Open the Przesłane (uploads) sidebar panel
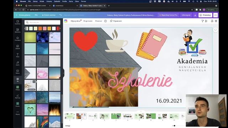Screen dimensions: 228x128 pos(17,39)
